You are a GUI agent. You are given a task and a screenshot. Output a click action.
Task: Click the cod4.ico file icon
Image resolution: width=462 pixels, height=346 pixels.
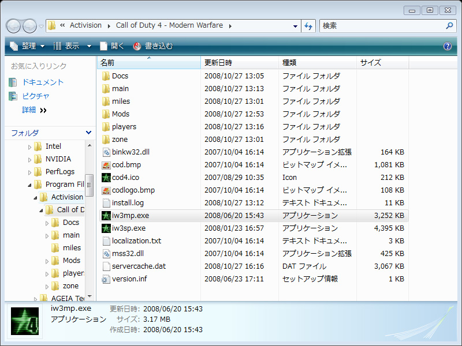pyautogui.click(x=106, y=178)
